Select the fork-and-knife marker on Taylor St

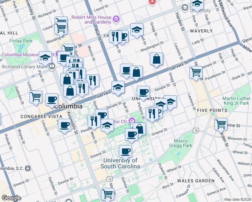(116, 37)
